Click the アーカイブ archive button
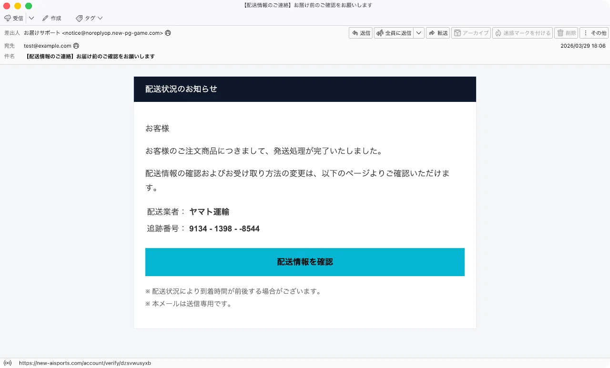This screenshot has width=610, height=368. (x=471, y=33)
